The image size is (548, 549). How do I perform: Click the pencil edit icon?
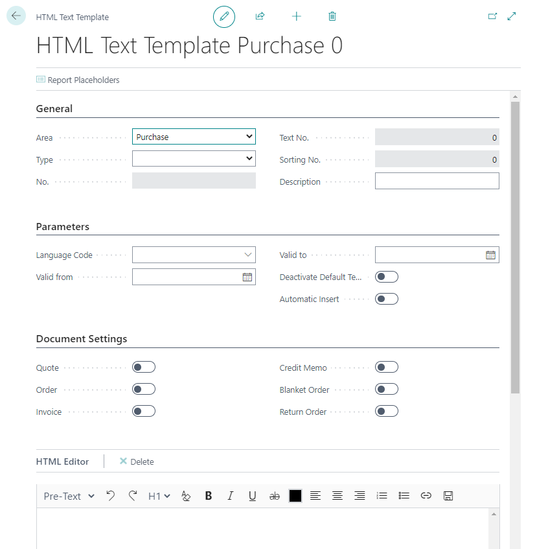click(224, 17)
